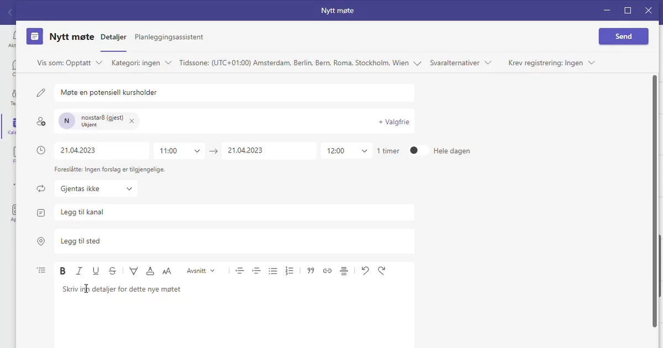Open the text highlight color tool
Viewport: 663px width, 348px height.
tap(133, 271)
